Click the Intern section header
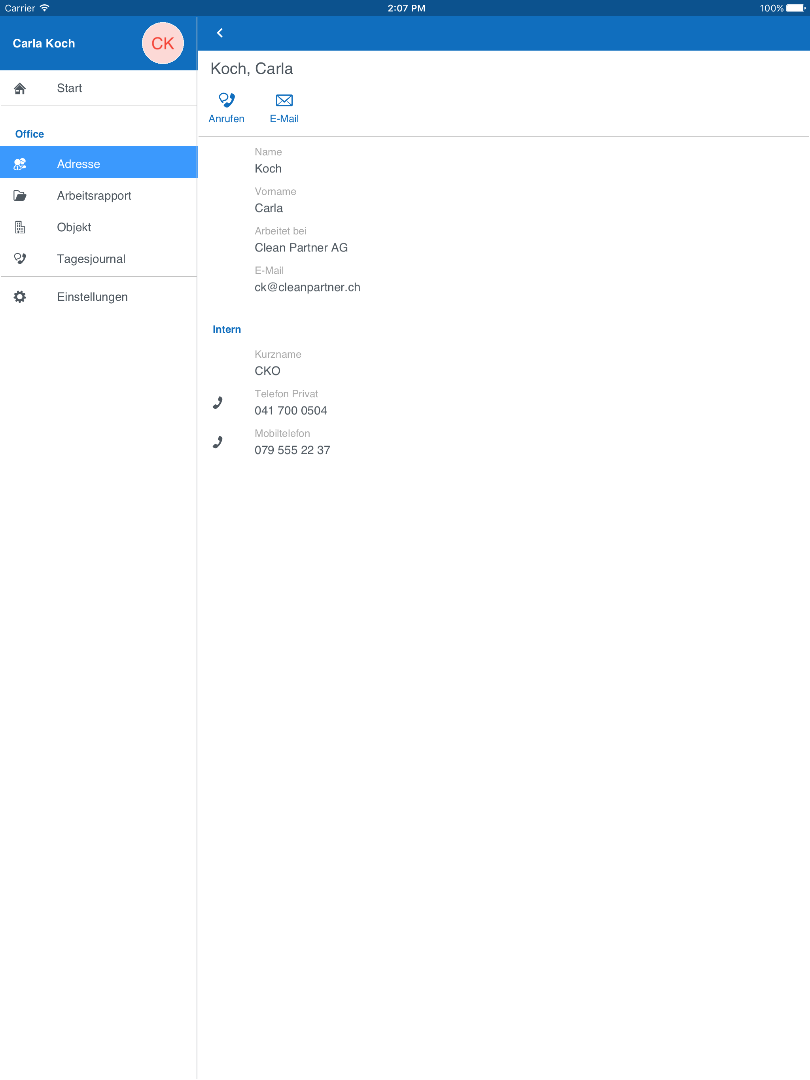This screenshot has width=810, height=1080. tap(227, 330)
